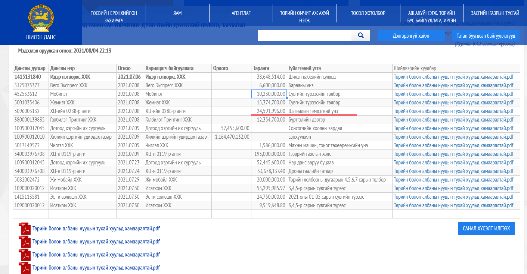Click the САНАЛ ХҮСЭЛТ ИЛГЭЭХ button

click(x=486, y=229)
